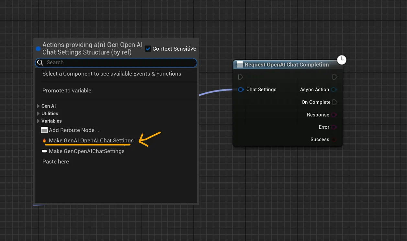407x241 pixels.
Task: Select Paste here from the menu
Action: [x=55, y=161]
